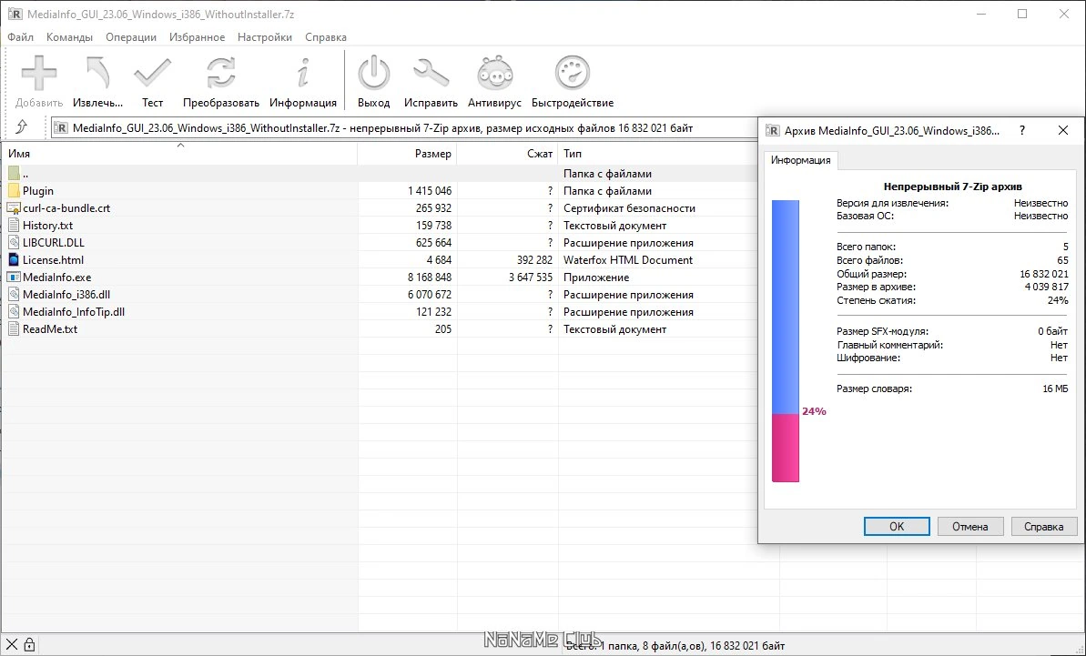Click type cell 'Сертификат безопасности'
The image size is (1086, 656).
point(629,207)
